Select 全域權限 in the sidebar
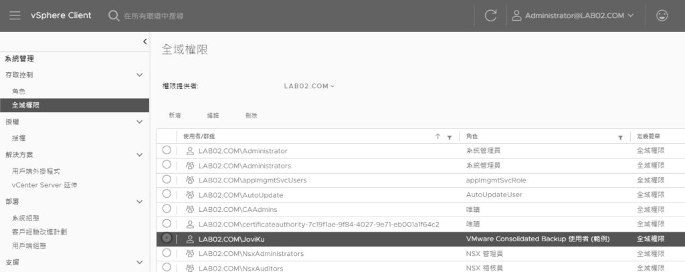The image size is (685, 272). (x=74, y=105)
